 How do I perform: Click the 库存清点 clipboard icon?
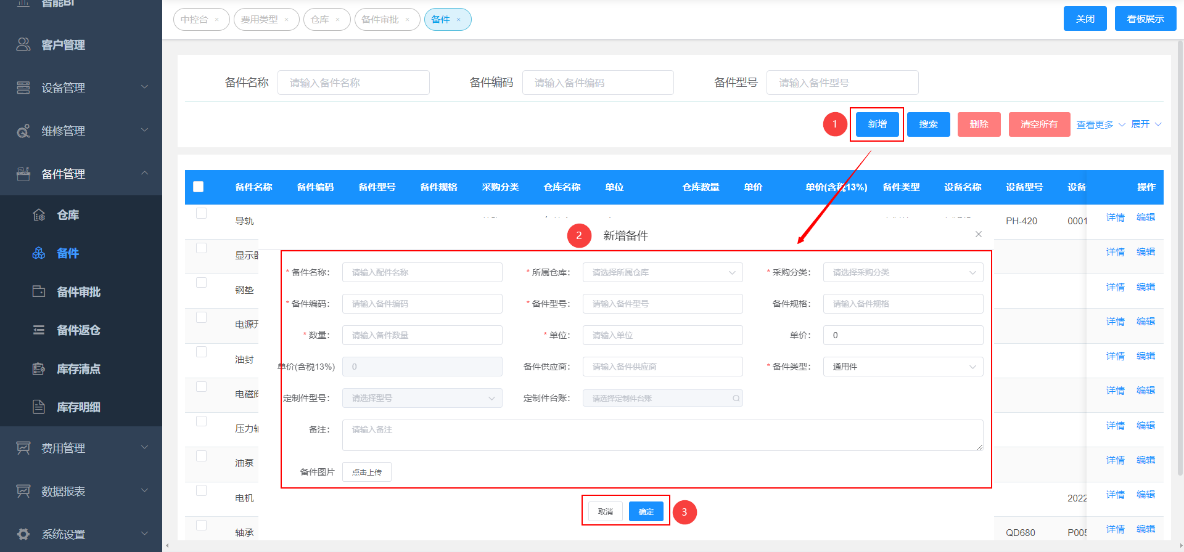click(x=39, y=369)
